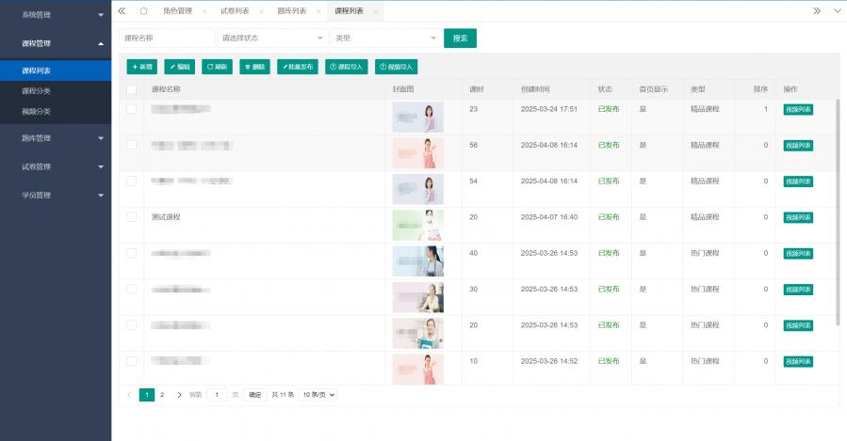847x441 pixels.
Task: Click the 新增 add button
Action: coord(142,67)
